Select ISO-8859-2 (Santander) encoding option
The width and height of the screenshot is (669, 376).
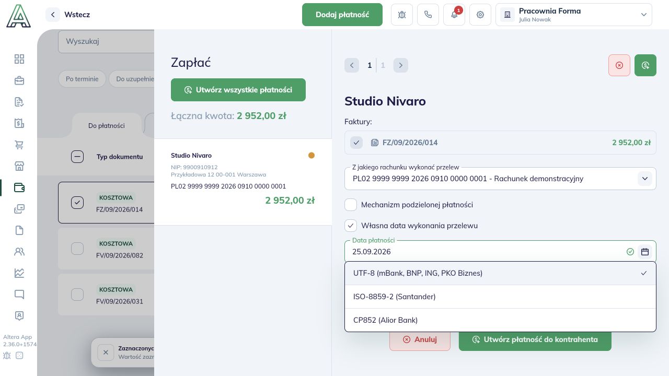(500, 297)
